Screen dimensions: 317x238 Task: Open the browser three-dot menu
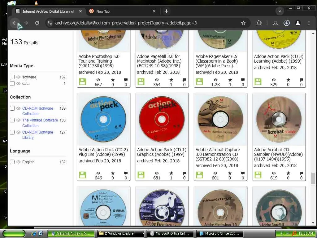click(x=309, y=23)
